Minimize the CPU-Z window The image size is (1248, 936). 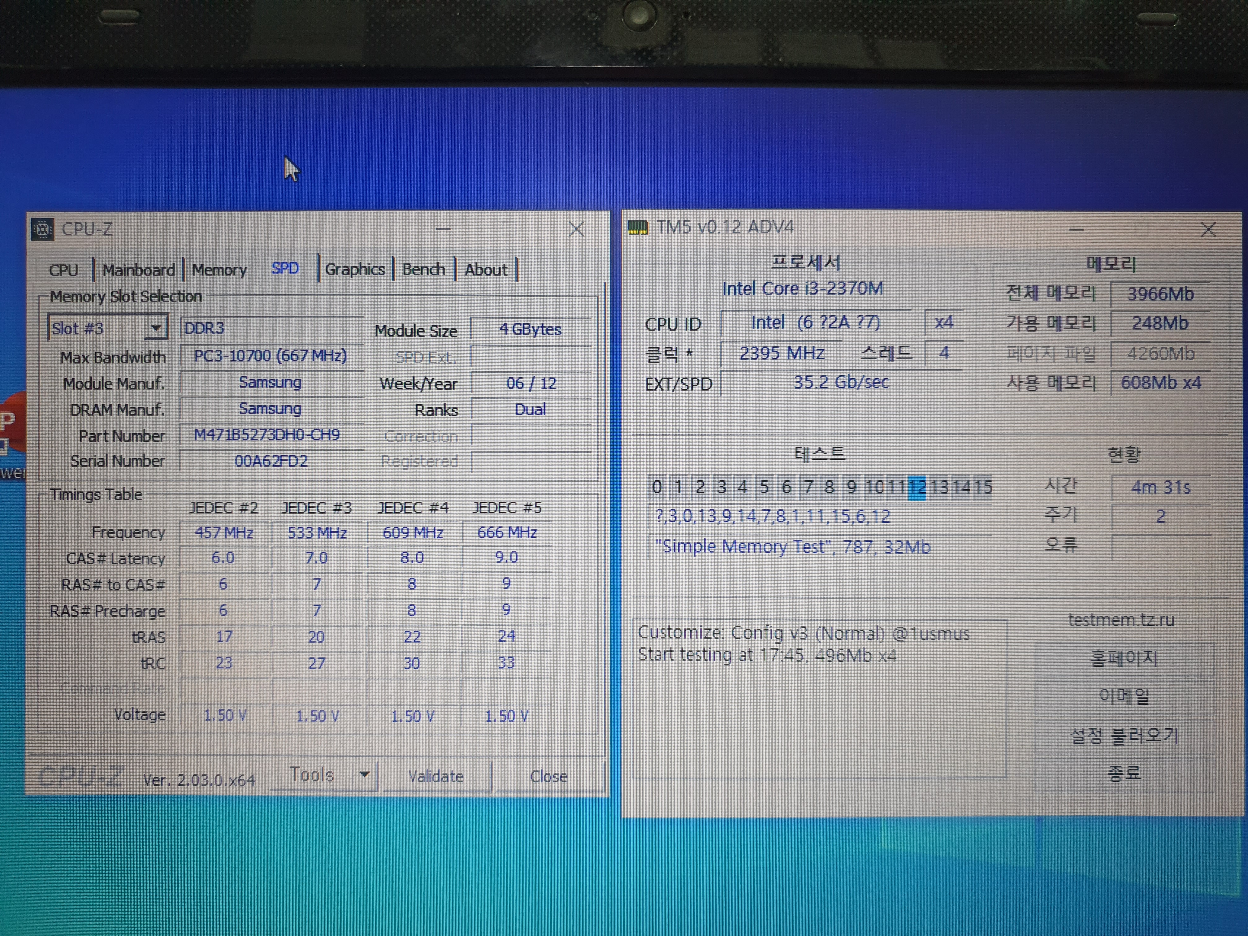(444, 229)
